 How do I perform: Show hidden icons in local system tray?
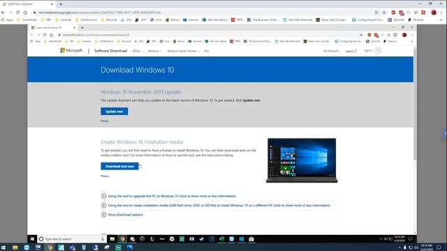399,248
